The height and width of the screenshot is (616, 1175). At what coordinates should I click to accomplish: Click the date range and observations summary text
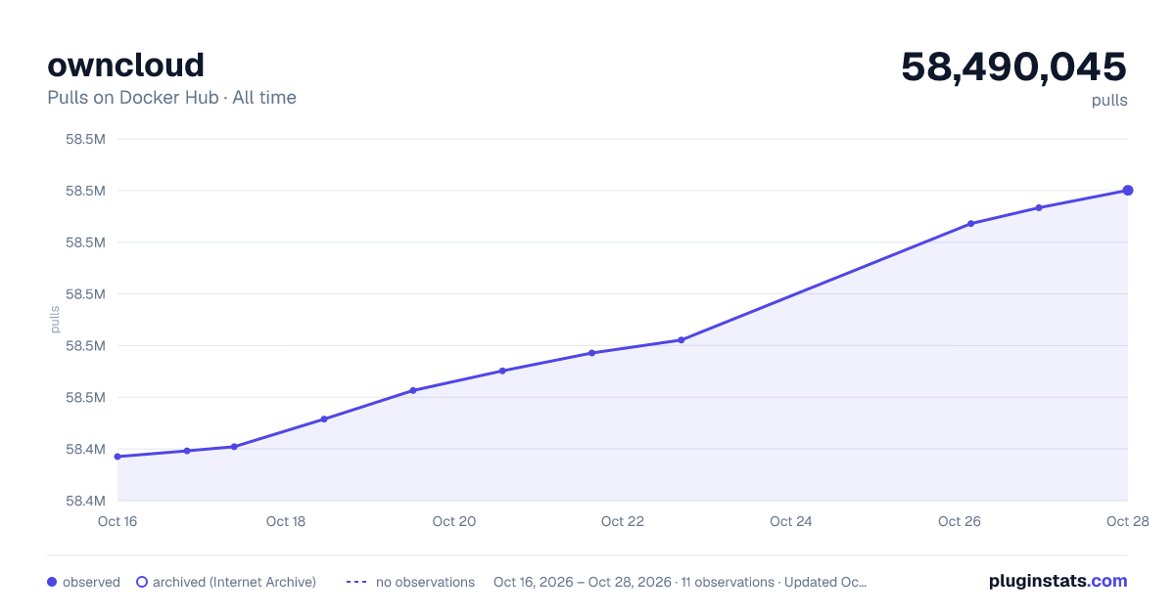(681, 582)
